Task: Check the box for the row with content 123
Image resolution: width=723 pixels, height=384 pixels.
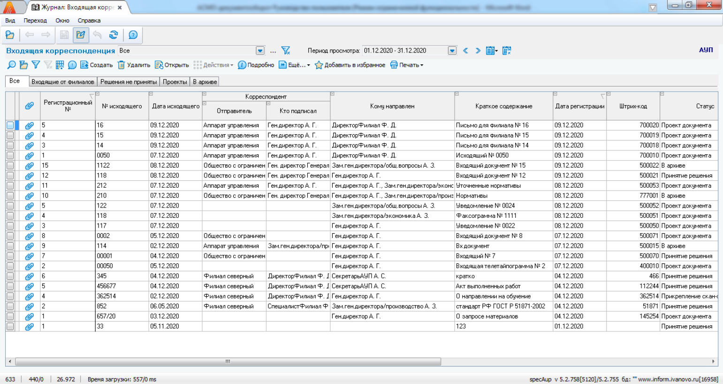Action: pyautogui.click(x=10, y=326)
